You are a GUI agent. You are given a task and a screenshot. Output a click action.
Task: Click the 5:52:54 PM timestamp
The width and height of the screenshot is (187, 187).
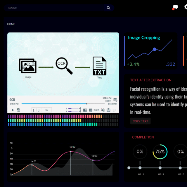(107, 98)
